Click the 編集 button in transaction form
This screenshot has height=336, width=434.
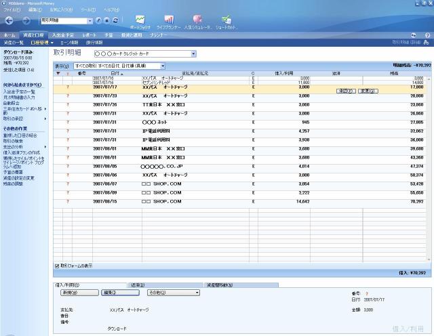[x=120, y=293]
